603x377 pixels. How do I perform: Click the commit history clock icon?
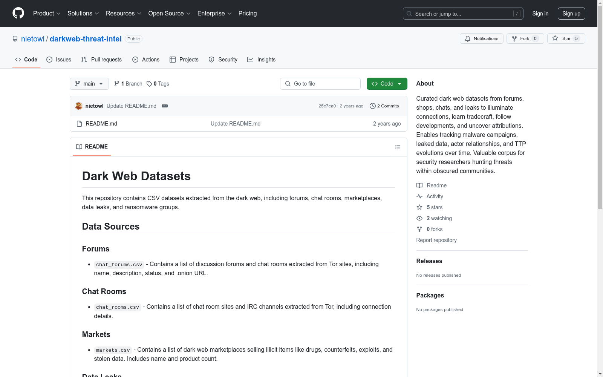pyautogui.click(x=373, y=106)
